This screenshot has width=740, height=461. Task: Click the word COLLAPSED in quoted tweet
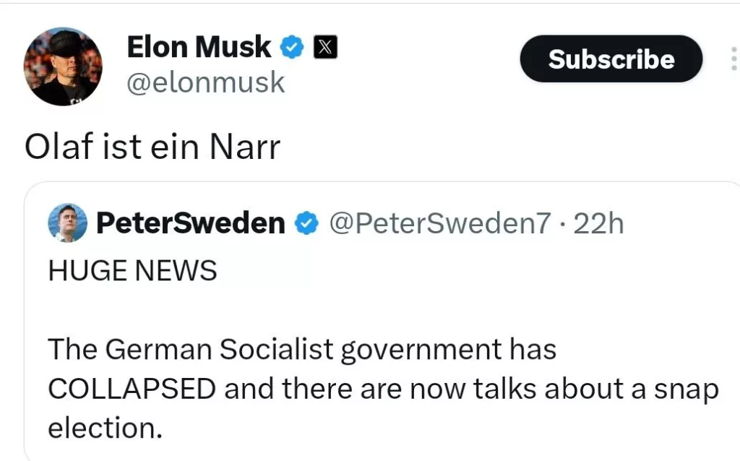pos(132,389)
